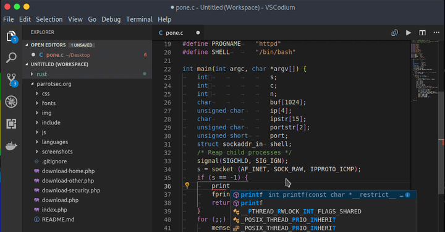The image size is (445, 232).
Task: Click the 'print' text on line 36
Action: 221,186
